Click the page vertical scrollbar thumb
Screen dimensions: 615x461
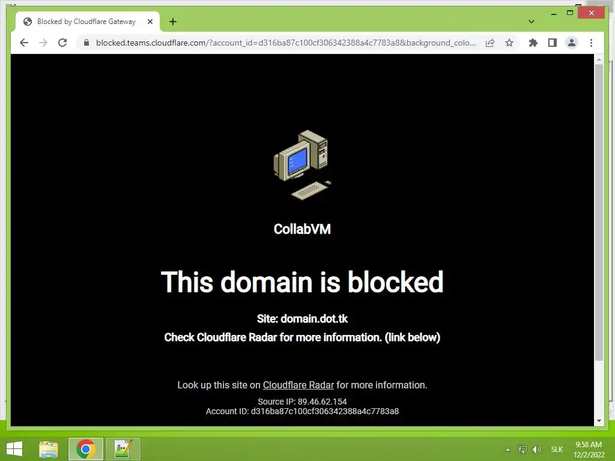(x=599, y=212)
